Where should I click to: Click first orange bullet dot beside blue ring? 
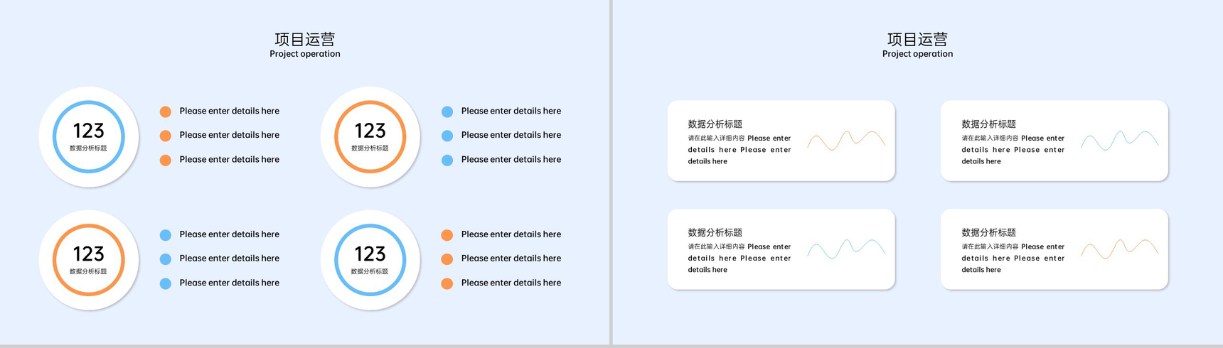pos(166,112)
